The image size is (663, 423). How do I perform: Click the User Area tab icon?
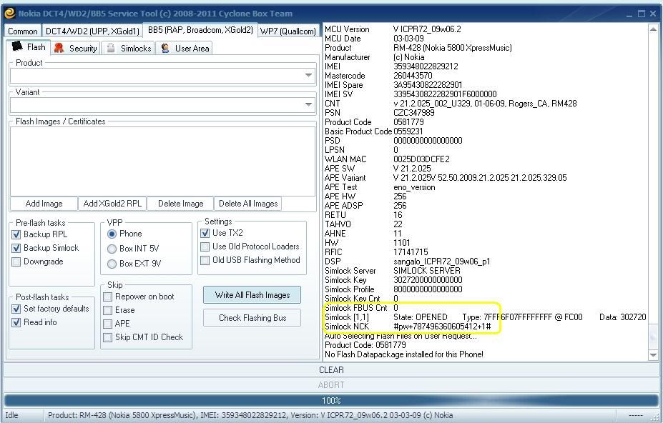tap(165, 48)
